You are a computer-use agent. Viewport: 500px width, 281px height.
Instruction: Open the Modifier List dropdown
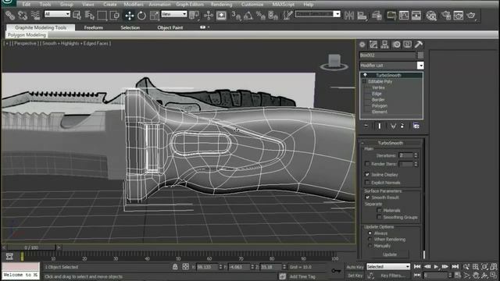(391, 66)
